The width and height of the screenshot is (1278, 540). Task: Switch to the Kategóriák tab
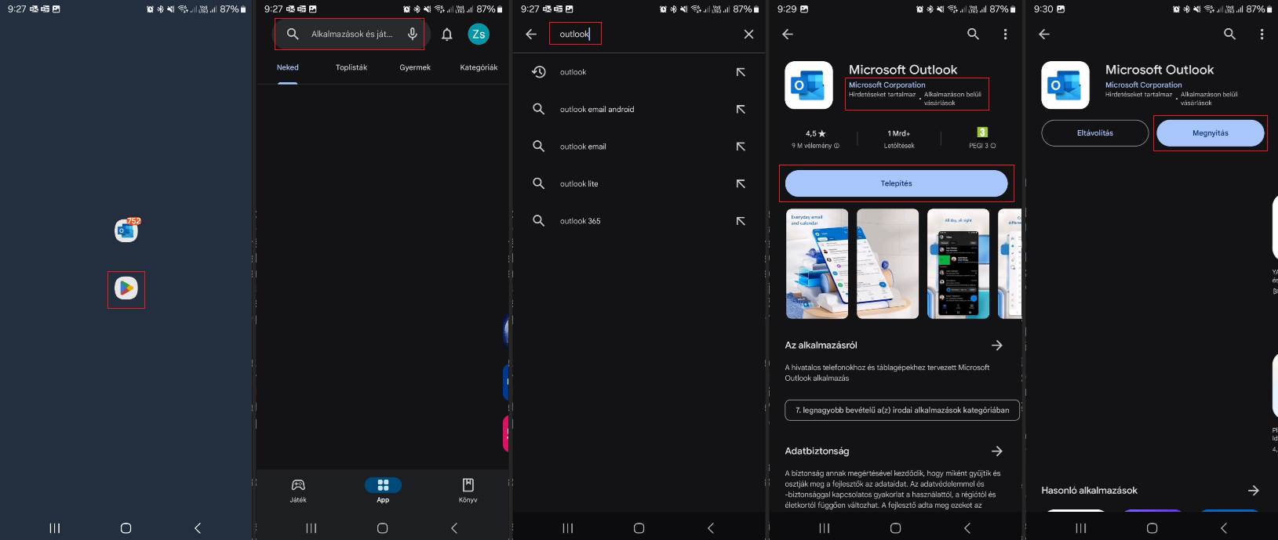(x=479, y=67)
